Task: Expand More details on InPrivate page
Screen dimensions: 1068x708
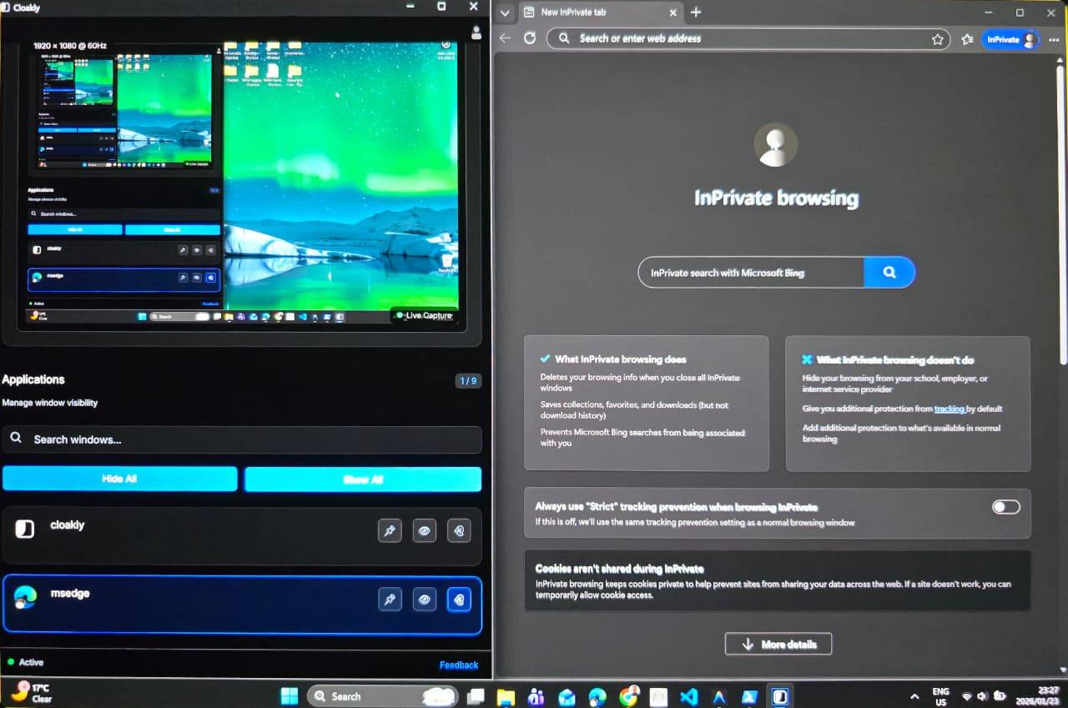Action: tap(778, 644)
